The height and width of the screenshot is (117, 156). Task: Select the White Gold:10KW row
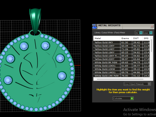coord(122,69)
